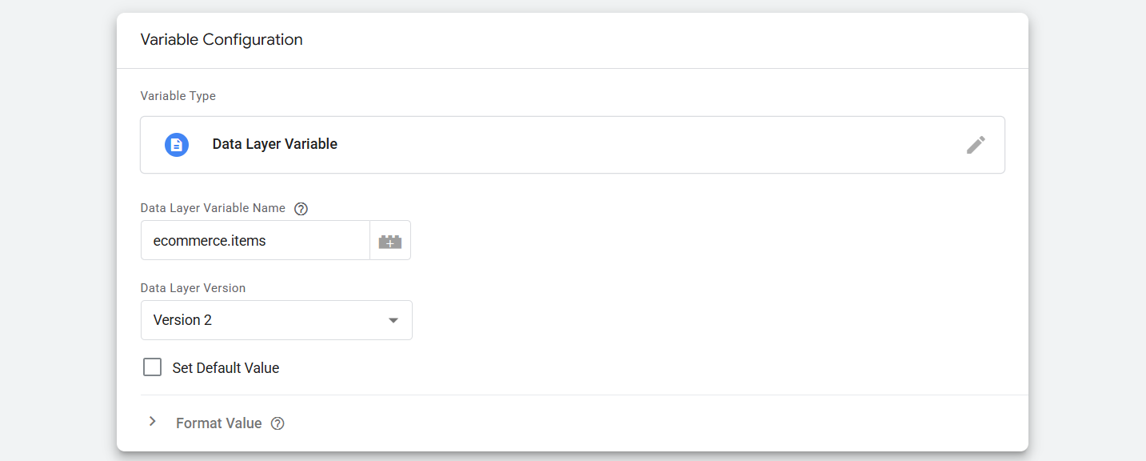Click the Set Default Value label text
1146x461 pixels.
(x=226, y=368)
